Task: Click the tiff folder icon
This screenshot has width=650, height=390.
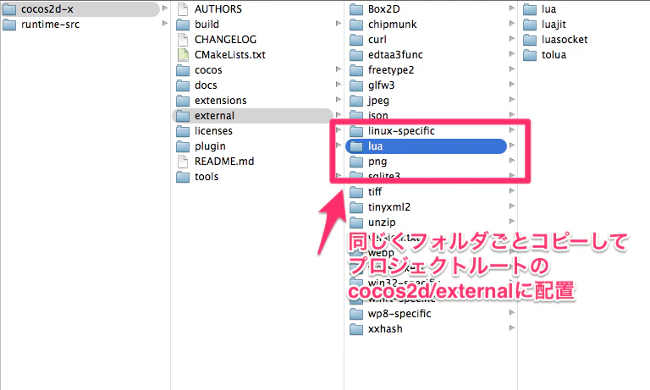Action: coord(356,192)
